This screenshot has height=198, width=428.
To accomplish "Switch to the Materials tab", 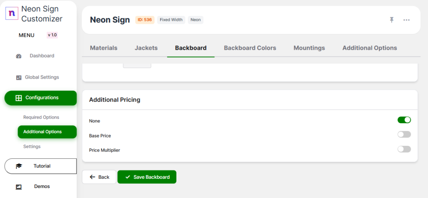I will tap(104, 48).
